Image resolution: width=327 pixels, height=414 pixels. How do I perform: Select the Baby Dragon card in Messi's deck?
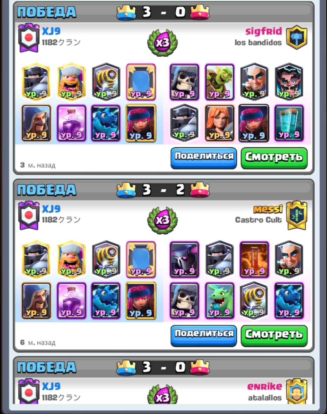click(x=219, y=301)
